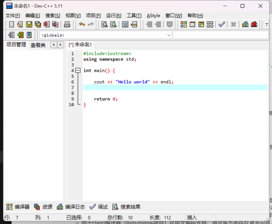272x224 pixels.
Task: Click 'endl;' on line 6
Action: (167, 82)
